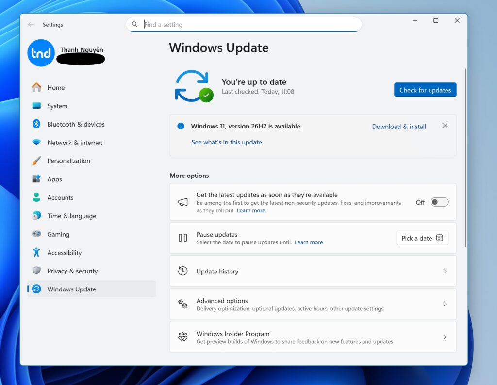Click the Personalization paintbrush icon
The image size is (497, 385).
(36, 160)
